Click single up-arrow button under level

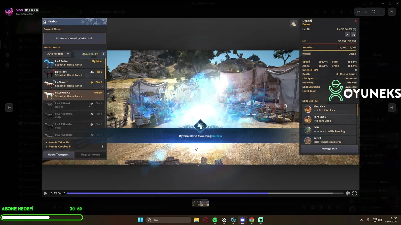click(347, 35)
